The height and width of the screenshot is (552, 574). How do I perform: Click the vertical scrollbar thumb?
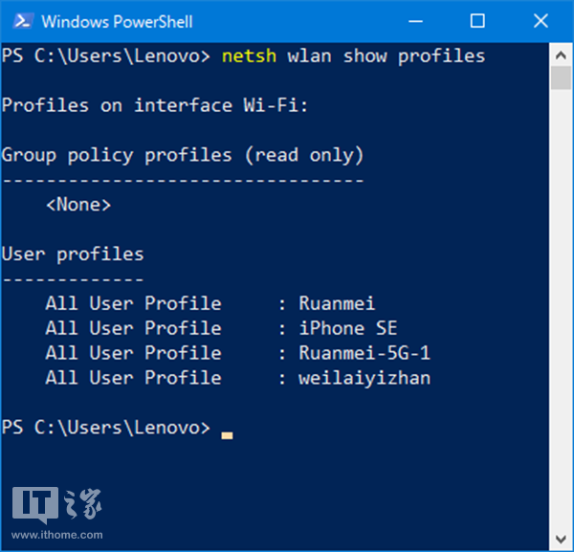[561, 77]
